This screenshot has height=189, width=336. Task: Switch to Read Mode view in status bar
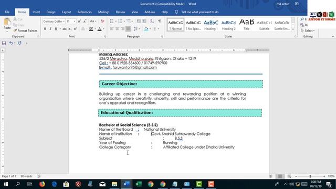(x=271, y=176)
